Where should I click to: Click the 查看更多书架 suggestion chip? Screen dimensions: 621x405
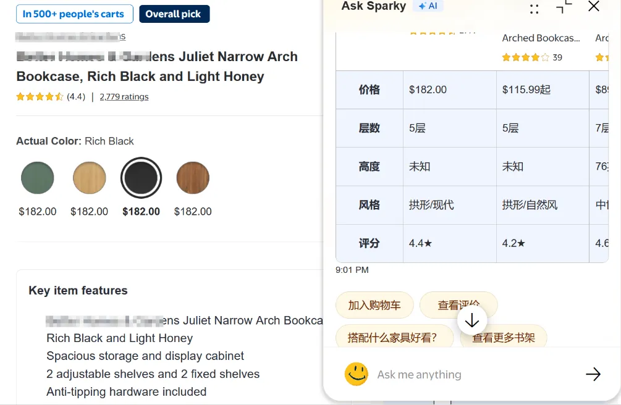click(x=504, y=337)
